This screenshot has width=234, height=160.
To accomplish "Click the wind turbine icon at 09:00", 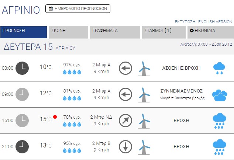I will pos(144,94).
